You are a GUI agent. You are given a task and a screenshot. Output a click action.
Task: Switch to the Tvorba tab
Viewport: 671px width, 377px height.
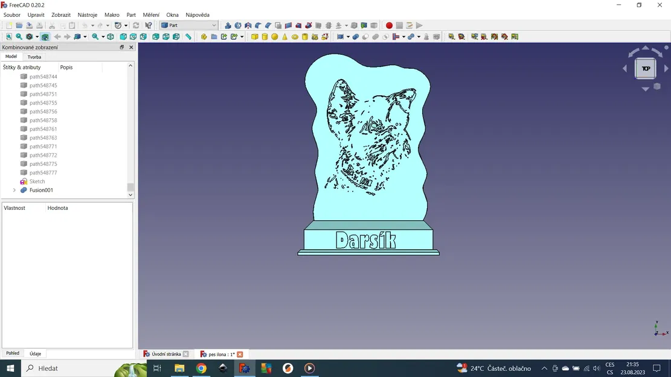click(x=34, y=57)
